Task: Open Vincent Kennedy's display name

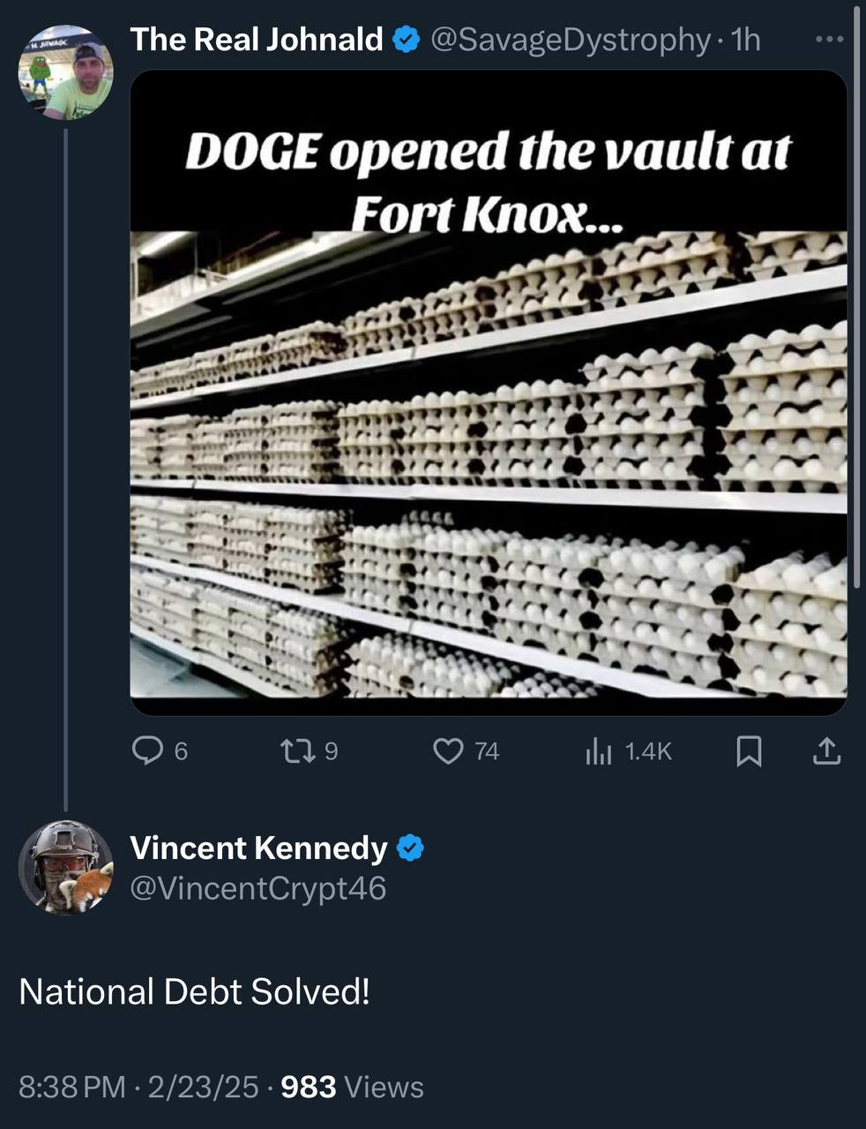Action: [x=258, y=848]
